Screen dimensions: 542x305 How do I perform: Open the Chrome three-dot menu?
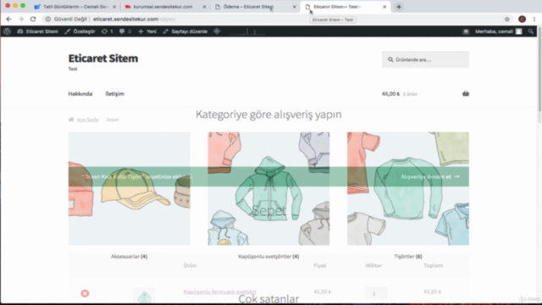pyautogui.click(x=534, y=19)
